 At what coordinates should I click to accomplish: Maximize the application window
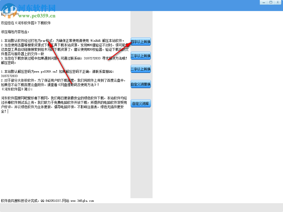pyautogui.click(x=271, y=2)
